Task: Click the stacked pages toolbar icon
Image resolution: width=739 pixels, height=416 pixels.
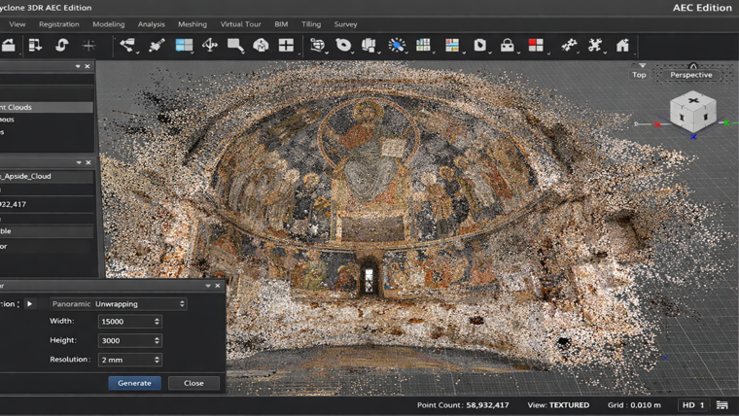Action: 369,46
